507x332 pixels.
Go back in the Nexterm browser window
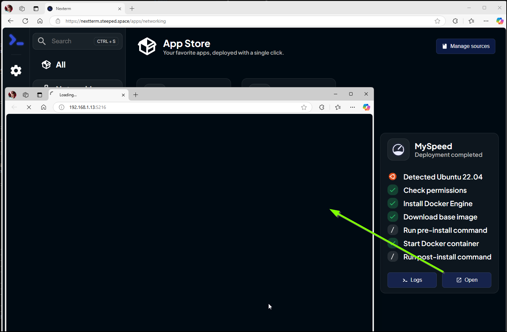tap(11, 21)
